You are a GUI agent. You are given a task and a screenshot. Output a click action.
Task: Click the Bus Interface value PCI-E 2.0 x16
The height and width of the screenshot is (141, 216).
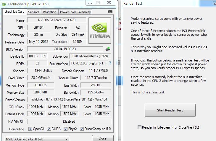coord(88,63)
